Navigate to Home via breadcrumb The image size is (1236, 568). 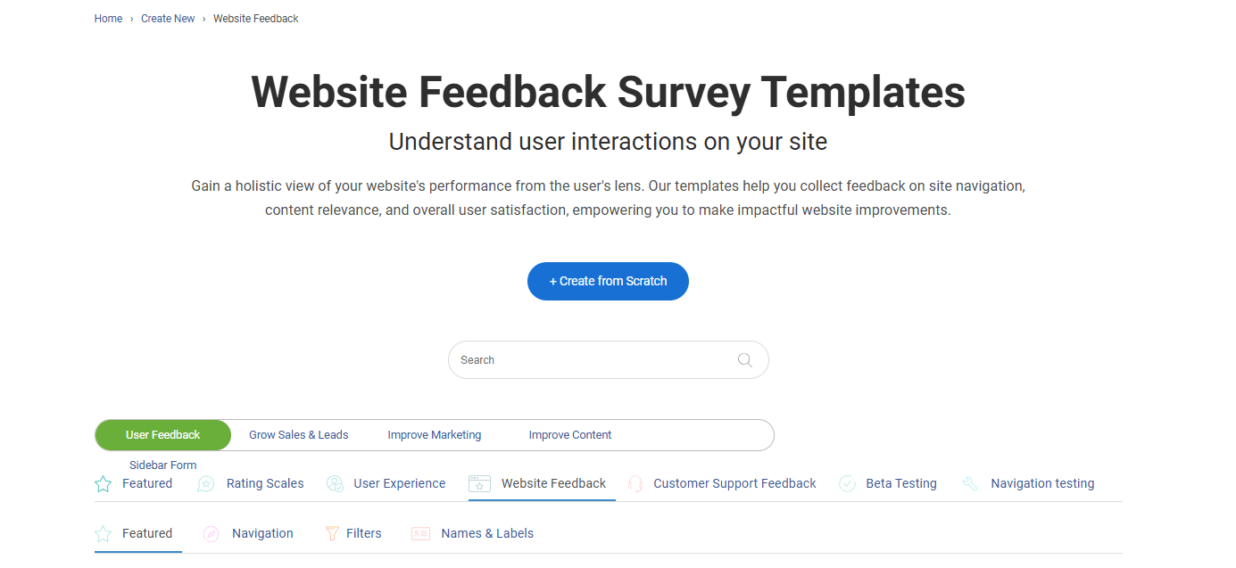108,18
